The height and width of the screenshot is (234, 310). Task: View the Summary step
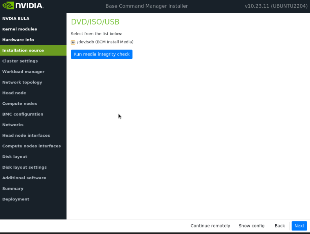point(13,188)
